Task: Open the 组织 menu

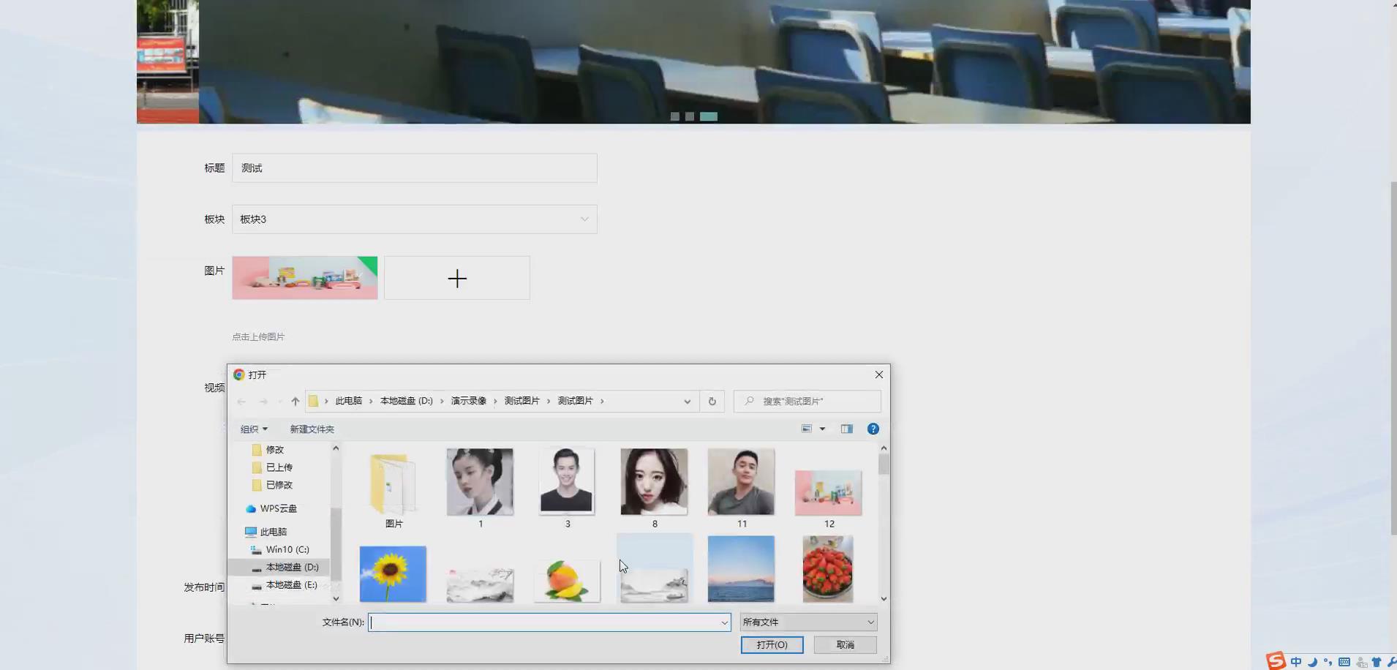Action: point(254,429)
